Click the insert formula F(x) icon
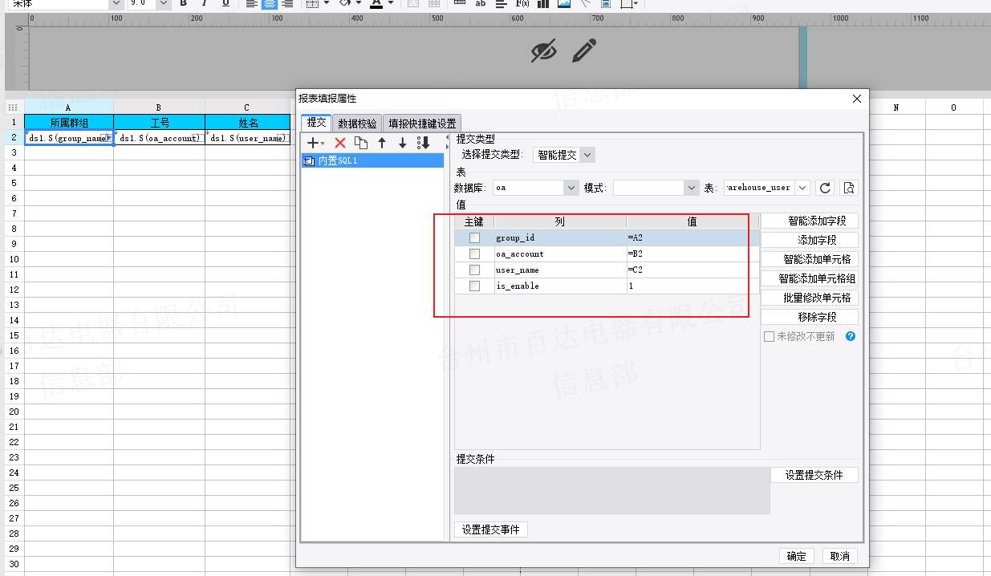991x576 pixels. coord(522,3)
